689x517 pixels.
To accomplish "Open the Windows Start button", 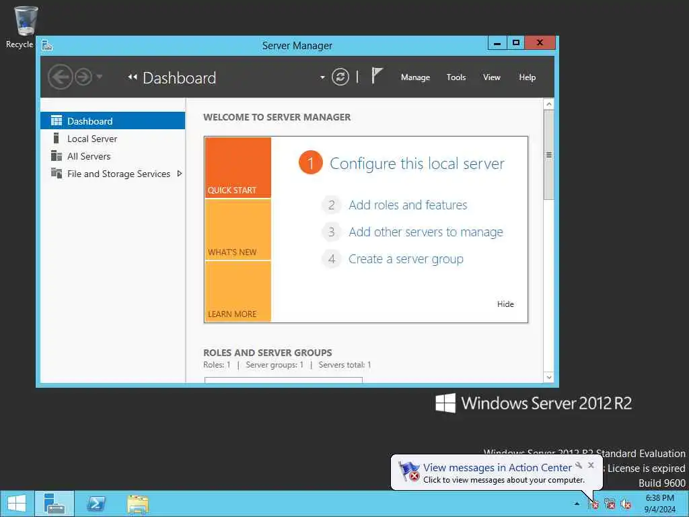I will click(x=17, y=504).
